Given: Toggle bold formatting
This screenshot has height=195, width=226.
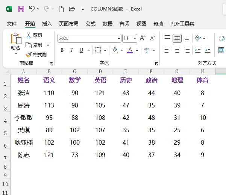Looking at the screenshot, I should (x=62, y=50).
